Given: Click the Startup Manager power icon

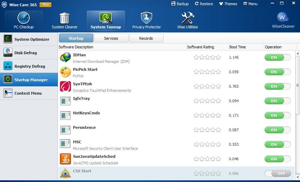Looking at the screenshot, I should (8, 79).
